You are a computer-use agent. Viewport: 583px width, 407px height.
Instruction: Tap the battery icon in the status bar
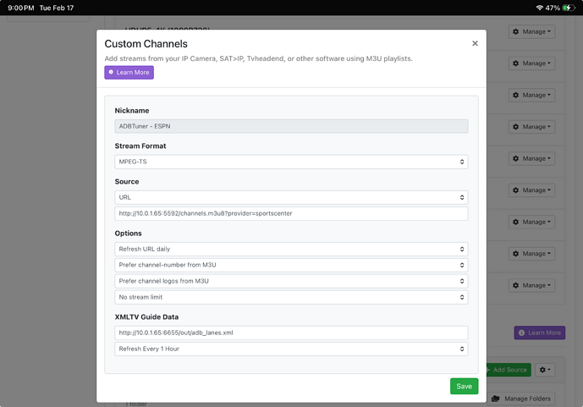click(x=569, y=8)
